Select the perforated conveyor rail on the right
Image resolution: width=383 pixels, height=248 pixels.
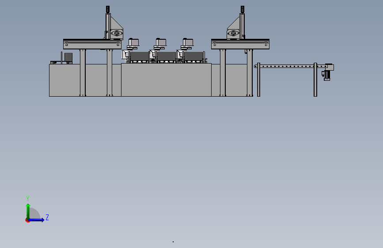pos(291,66)
